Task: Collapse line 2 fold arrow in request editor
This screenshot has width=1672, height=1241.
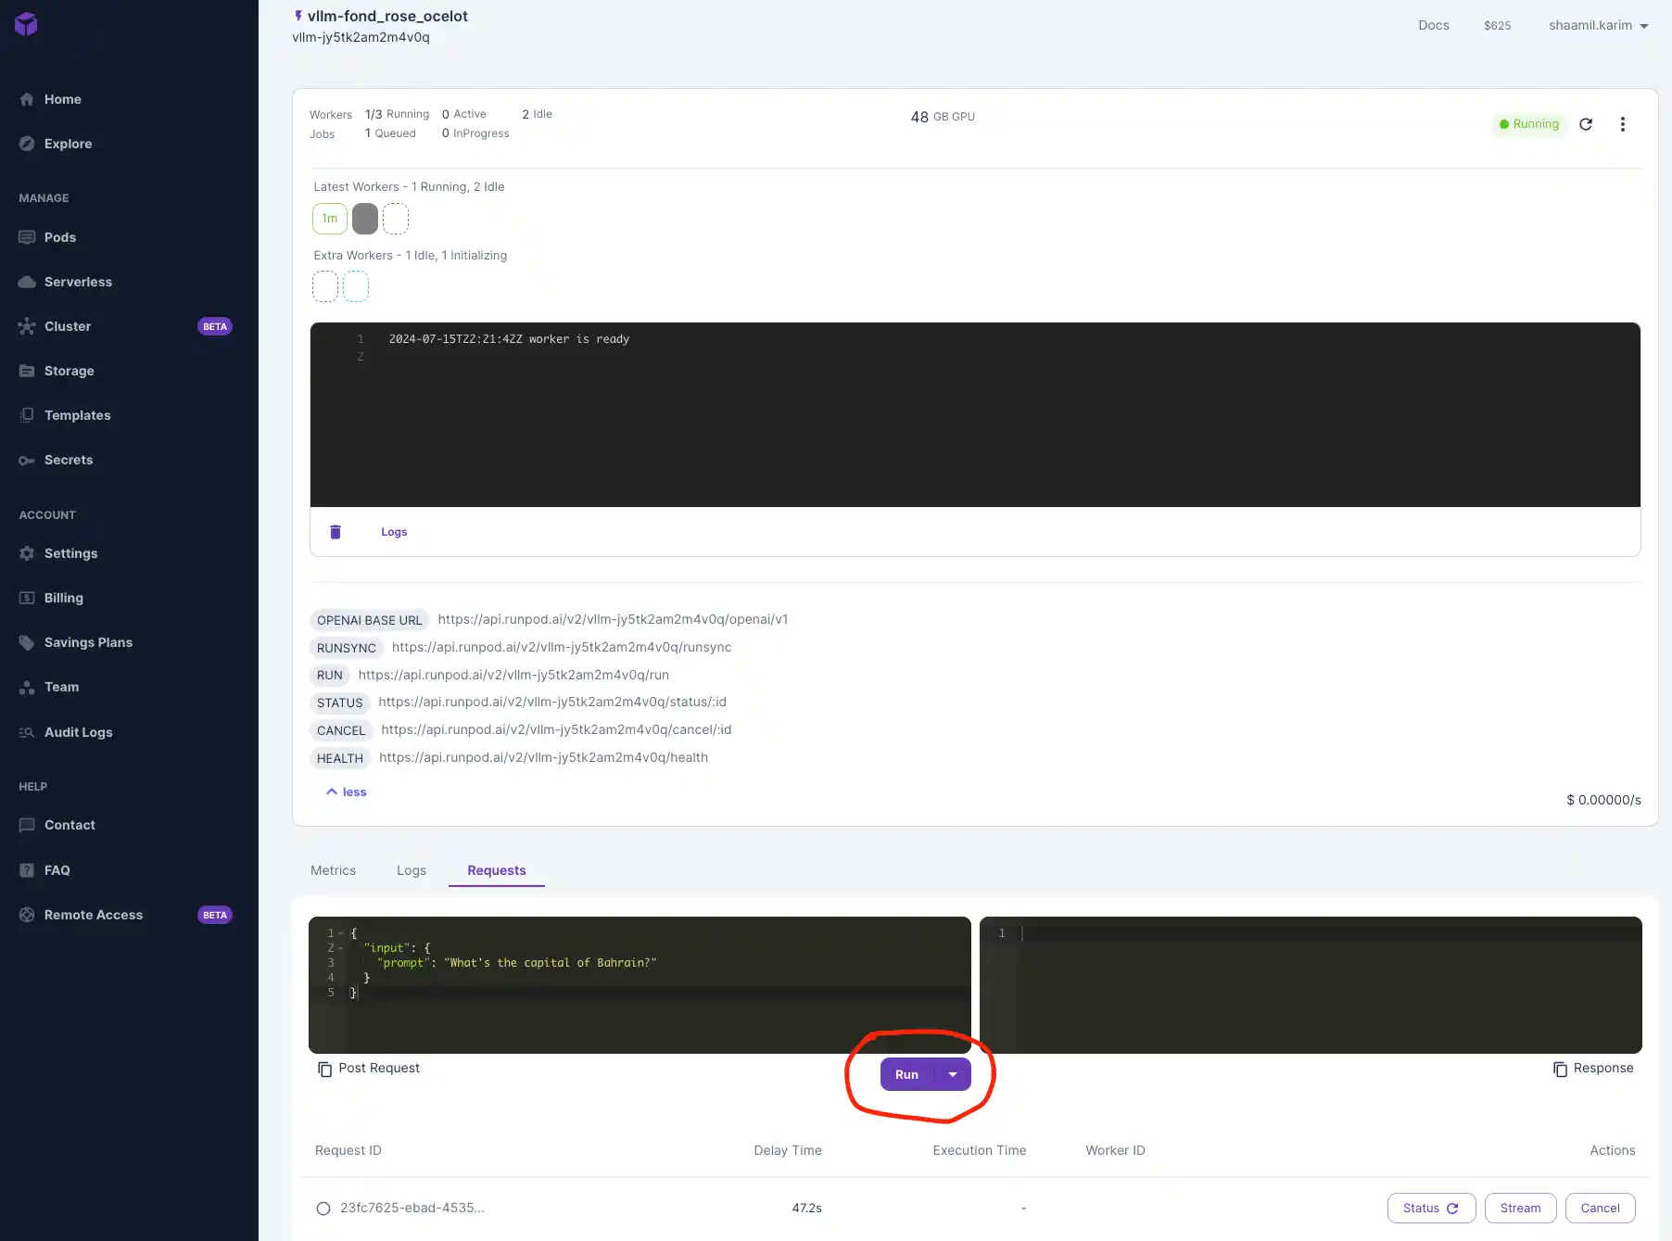Action: click(x=340, y=948)
